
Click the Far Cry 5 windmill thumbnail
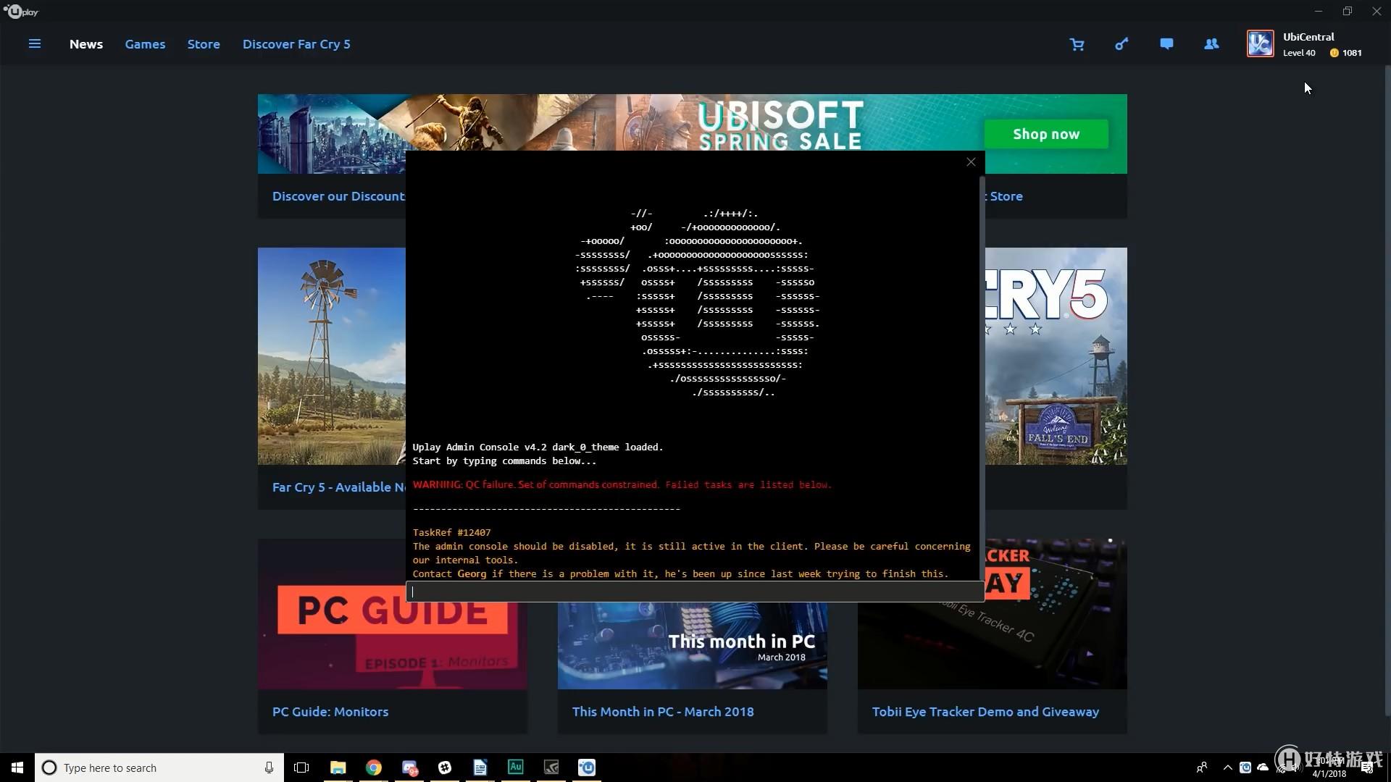point(332,356)
